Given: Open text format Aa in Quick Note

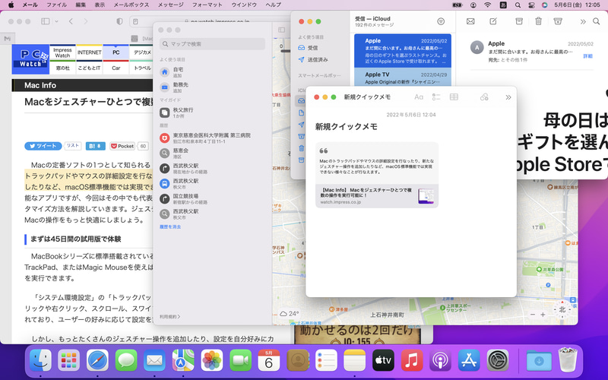Looking at the screenshot, I should click(419, 97).
